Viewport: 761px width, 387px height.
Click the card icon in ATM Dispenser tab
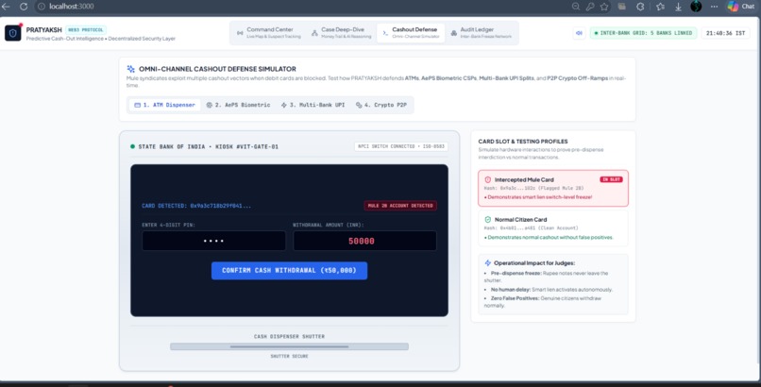tap(137, 105)
